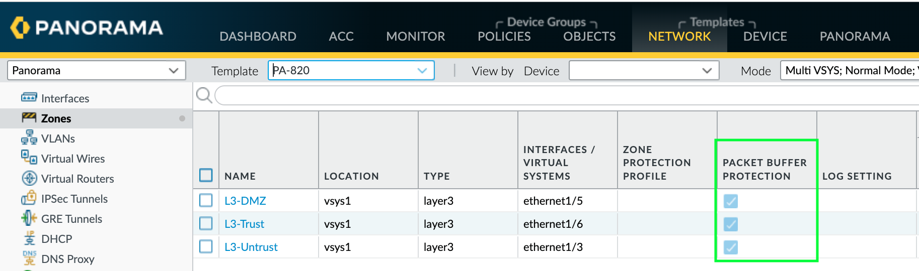919x271 pixels.
Task: Go to the Monitor tab
Action: (415, 37)
